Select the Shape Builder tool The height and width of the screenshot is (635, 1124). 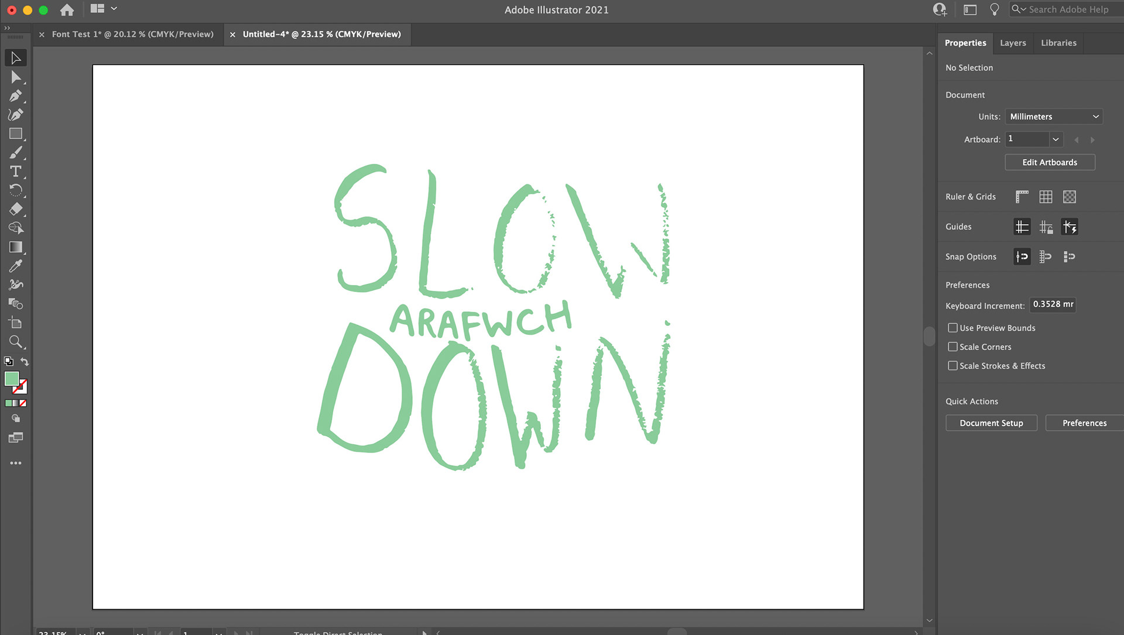pos(16,228)
